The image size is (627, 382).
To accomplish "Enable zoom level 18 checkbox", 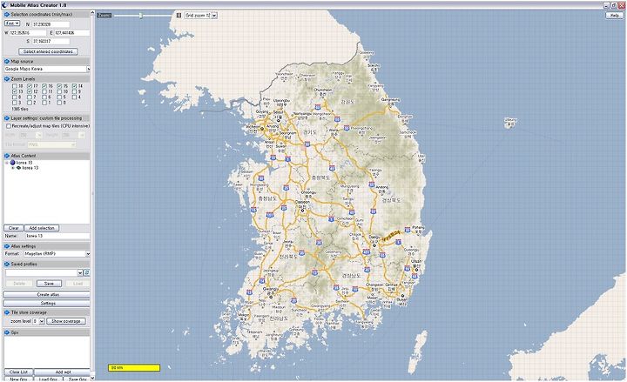I will tap(15, 86).
